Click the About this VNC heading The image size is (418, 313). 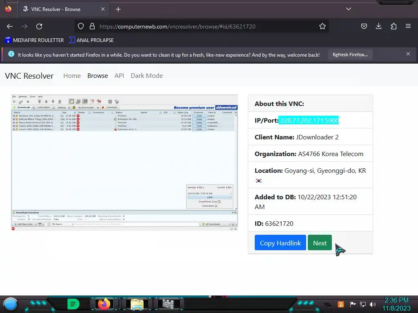pyautogui.click(x=279, y=104)
